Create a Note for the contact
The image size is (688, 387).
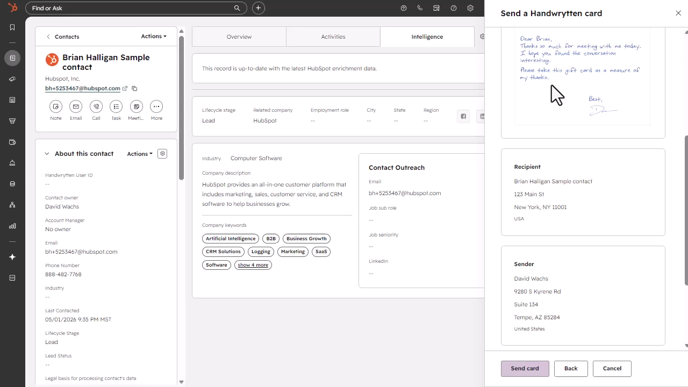click(56, 106)
